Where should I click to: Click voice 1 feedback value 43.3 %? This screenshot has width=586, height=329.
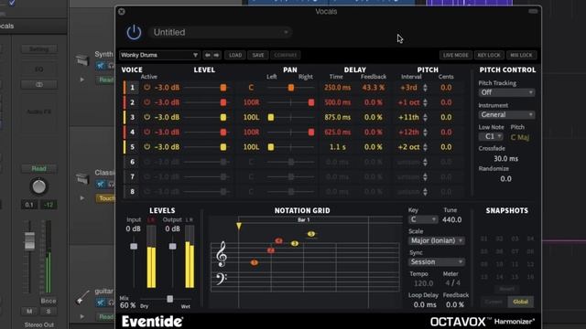coord(373,88)
